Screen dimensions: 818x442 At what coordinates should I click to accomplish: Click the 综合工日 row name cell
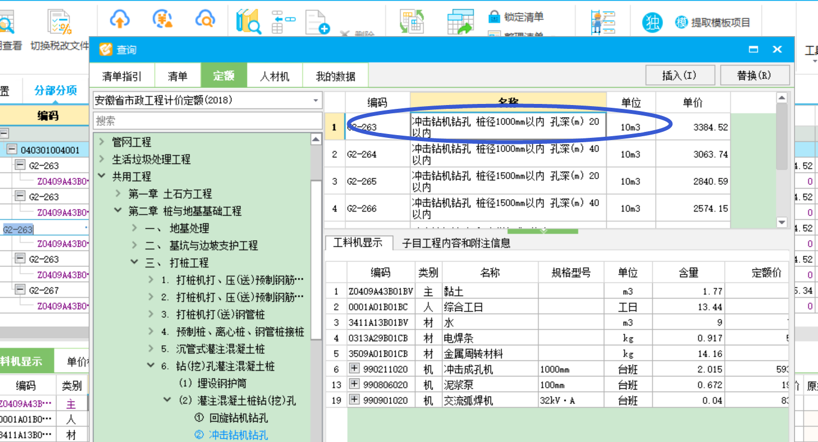490,307
